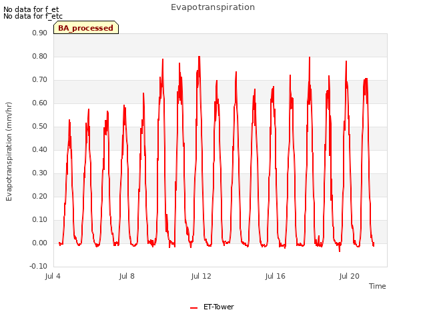This screenshot has height=320, width=427.
Task: Click the 0.70 y-axis value
Action: [x=39, y=80]
